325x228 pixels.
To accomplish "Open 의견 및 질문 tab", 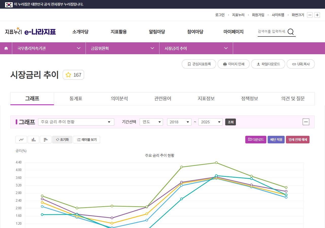I will tap(293, 99).
